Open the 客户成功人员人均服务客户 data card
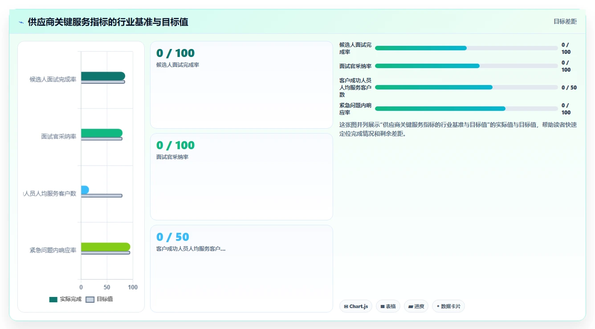Screen dimensions: 595x329 pyautogui.click(x=241, y=268)
